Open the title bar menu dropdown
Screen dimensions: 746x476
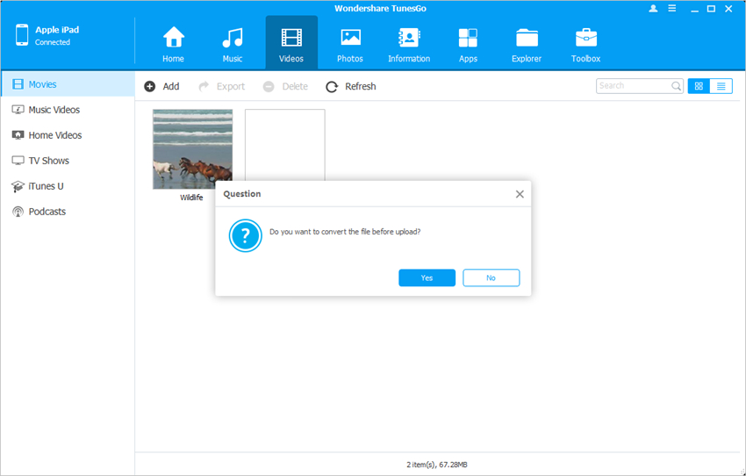672,9
